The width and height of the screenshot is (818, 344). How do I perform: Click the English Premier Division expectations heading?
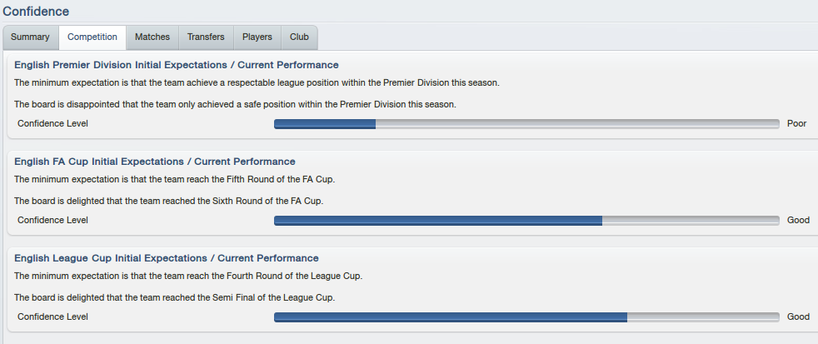tap(177, 65)
